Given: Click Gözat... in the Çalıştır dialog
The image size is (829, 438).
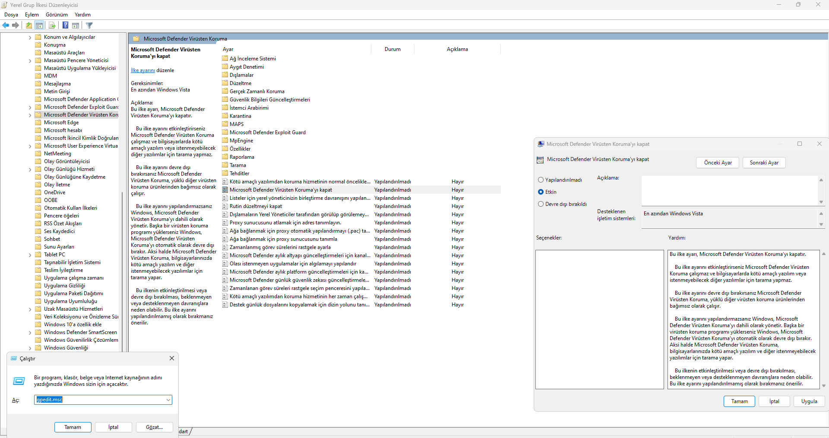Looking at the screenshot, I should (154, 427).
